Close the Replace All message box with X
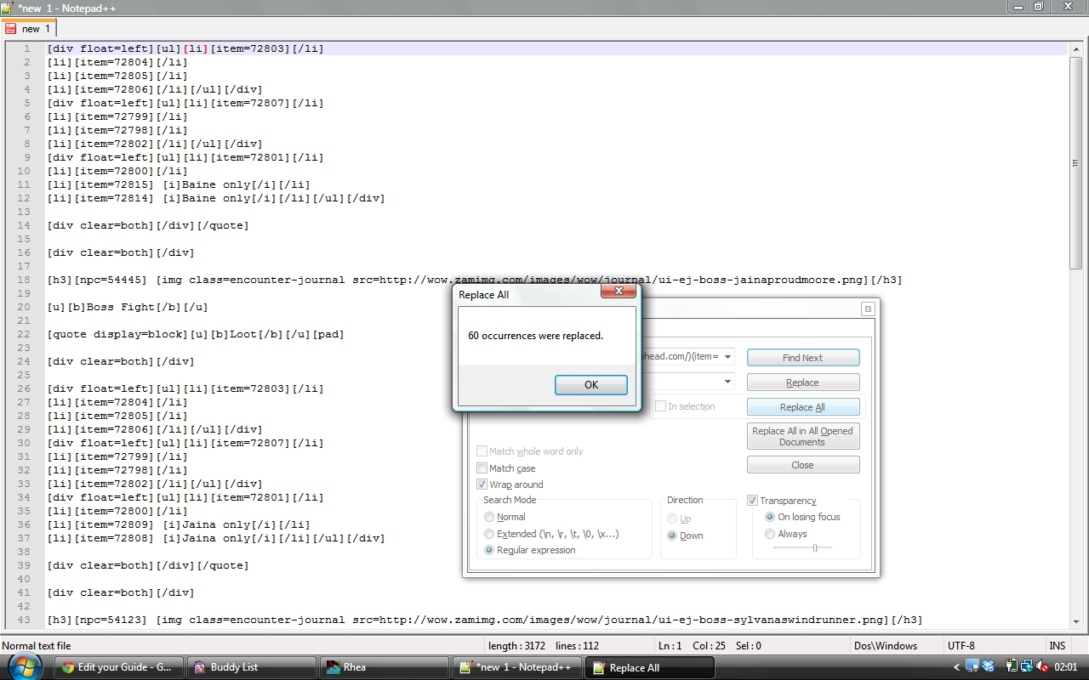This screenshot has height=680, width=1089. [x=619, y=292]
